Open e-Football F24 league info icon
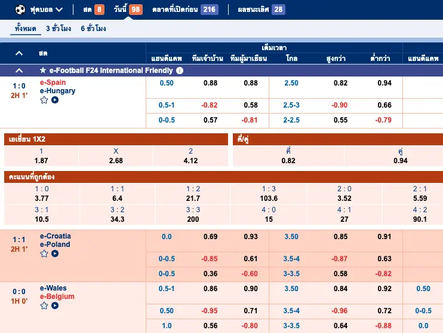Image resolution: width=443 pixels, height=333 pixels. click(180, 71)
